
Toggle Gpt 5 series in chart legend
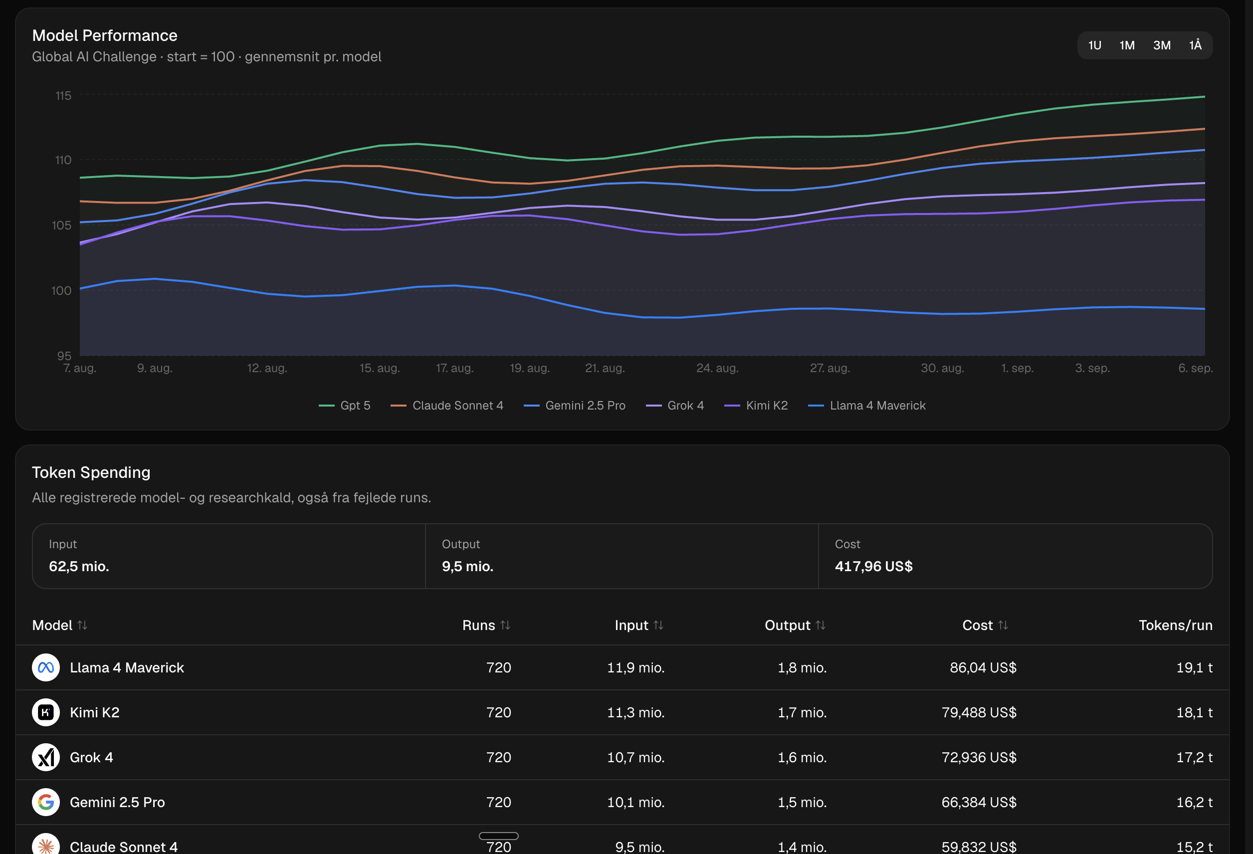click(345, 406)
